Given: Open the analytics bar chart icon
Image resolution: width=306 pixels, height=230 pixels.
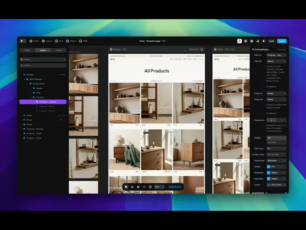Looking at the screenshot, I should pos(258,41).
